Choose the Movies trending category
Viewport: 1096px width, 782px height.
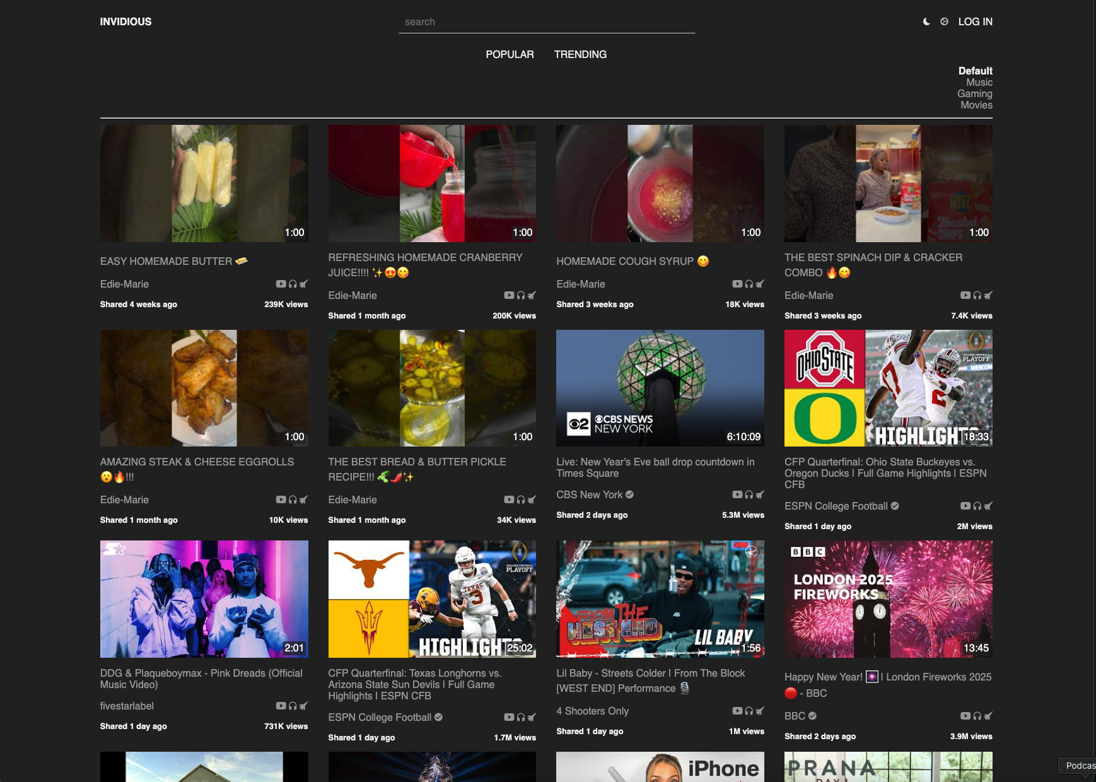pos(977,105)
